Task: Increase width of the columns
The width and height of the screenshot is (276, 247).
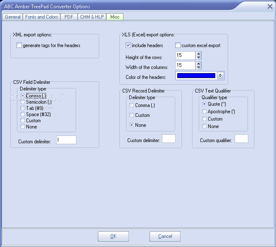Action: coord(199,64)
